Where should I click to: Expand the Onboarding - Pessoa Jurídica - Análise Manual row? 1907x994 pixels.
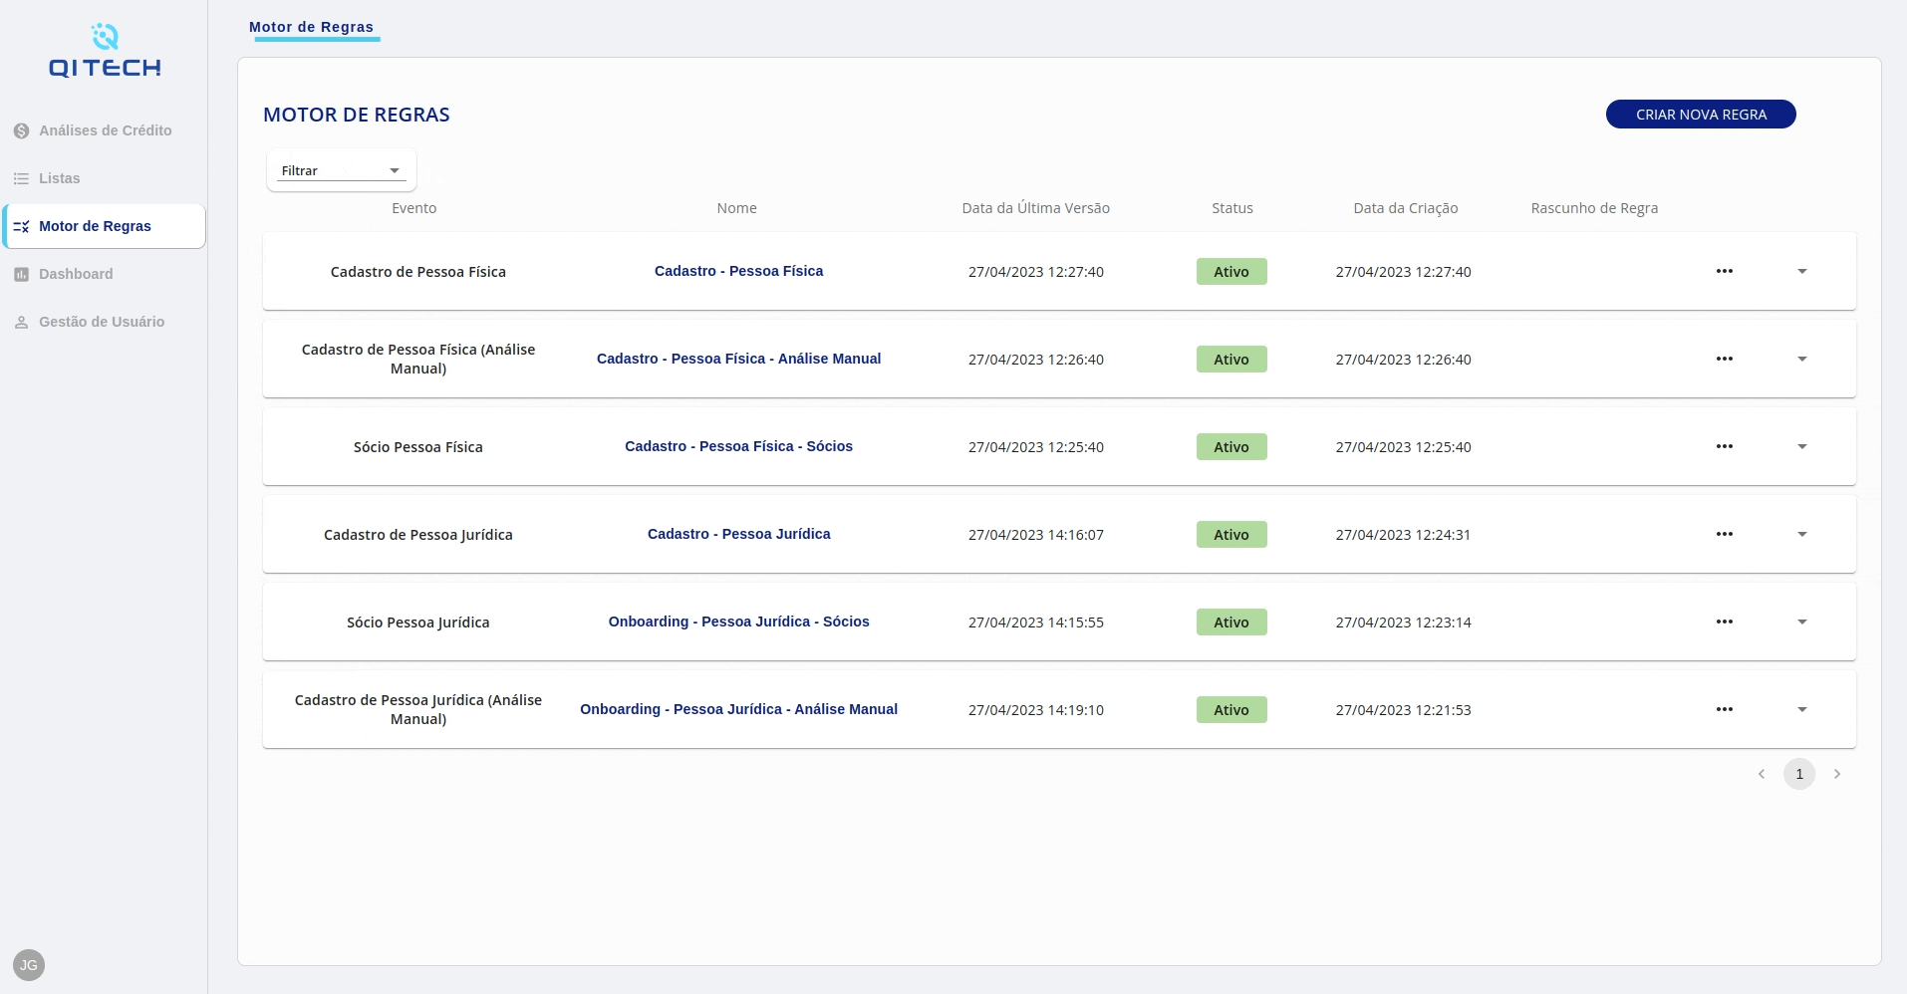(1802, 709)
